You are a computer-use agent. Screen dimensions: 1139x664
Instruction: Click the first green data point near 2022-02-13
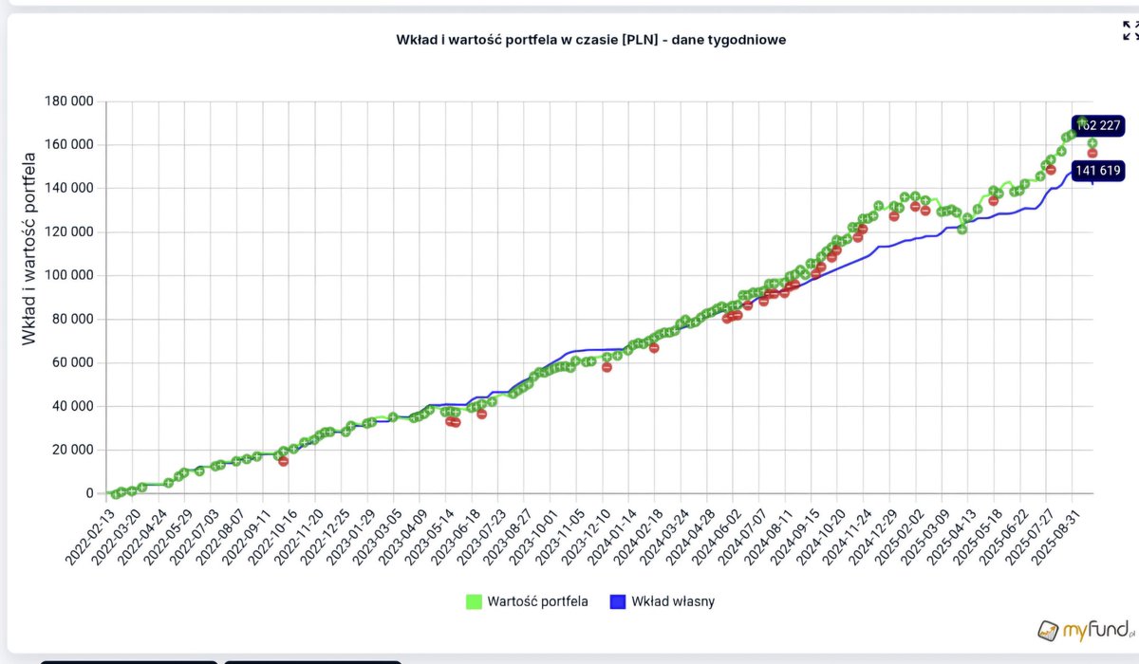coord(113,492)
